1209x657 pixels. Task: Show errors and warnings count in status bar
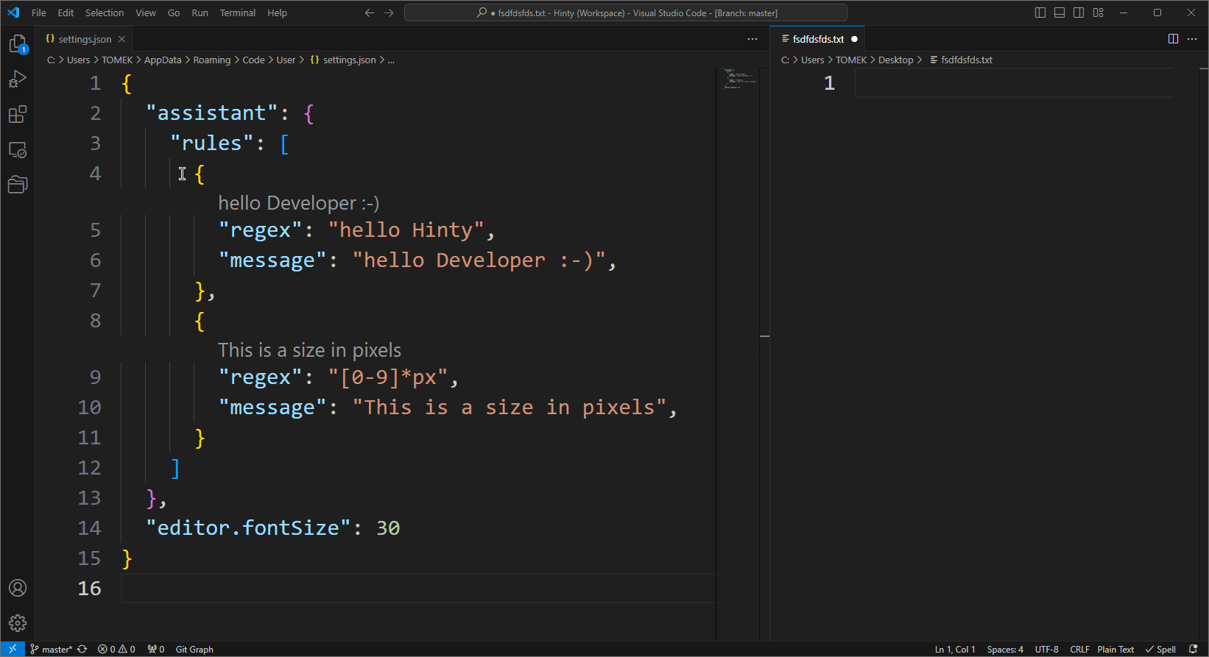[116, 649]
